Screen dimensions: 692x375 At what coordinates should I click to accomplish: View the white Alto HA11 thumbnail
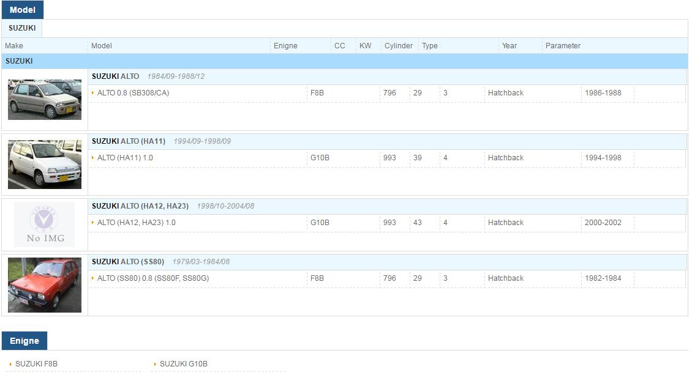pos(45,165)
